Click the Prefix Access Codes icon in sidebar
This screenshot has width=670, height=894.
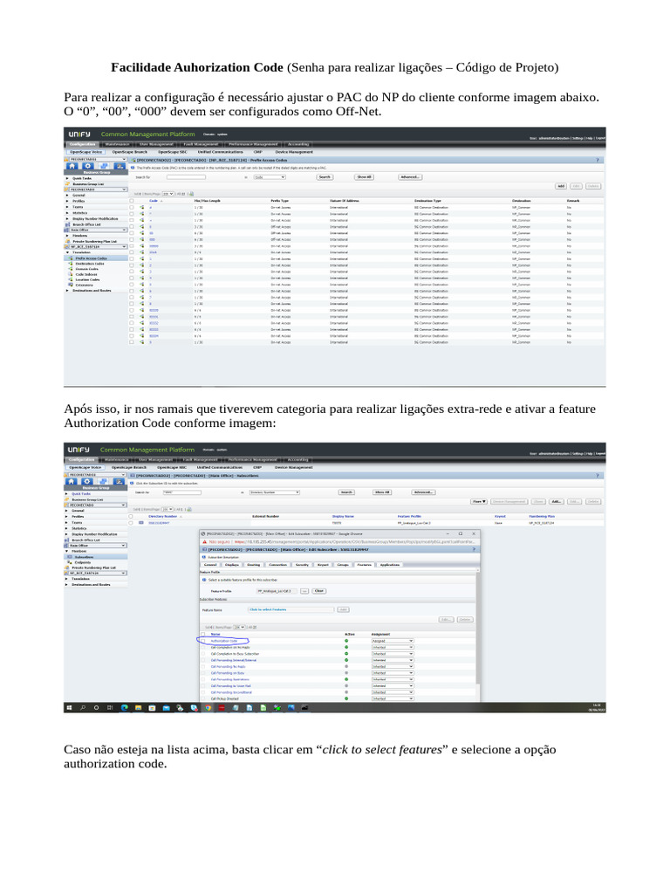pos(71,258)
